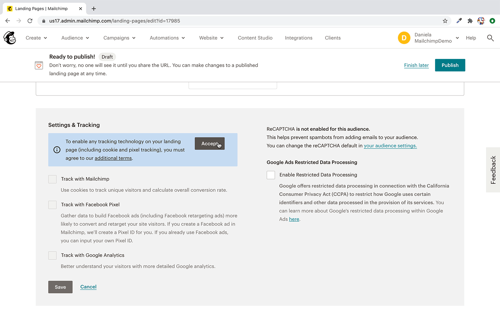Viewport: 500px width, 312px height.
Task: Click the orange D account avatar
Action: 404,38
